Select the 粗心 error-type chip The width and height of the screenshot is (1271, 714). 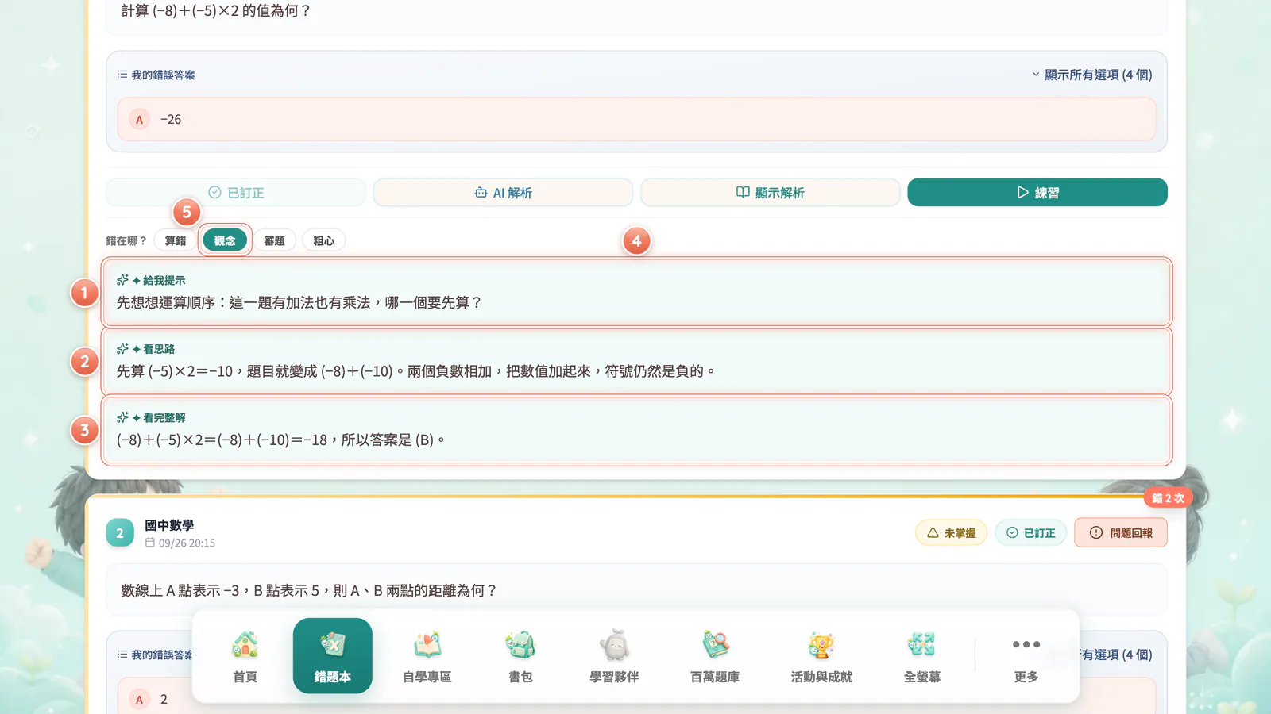click(323, 240)
